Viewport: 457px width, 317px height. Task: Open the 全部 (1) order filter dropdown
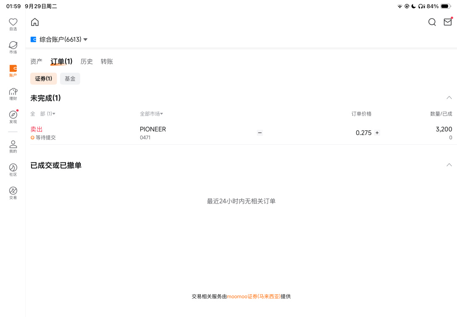tap(43, 114)
